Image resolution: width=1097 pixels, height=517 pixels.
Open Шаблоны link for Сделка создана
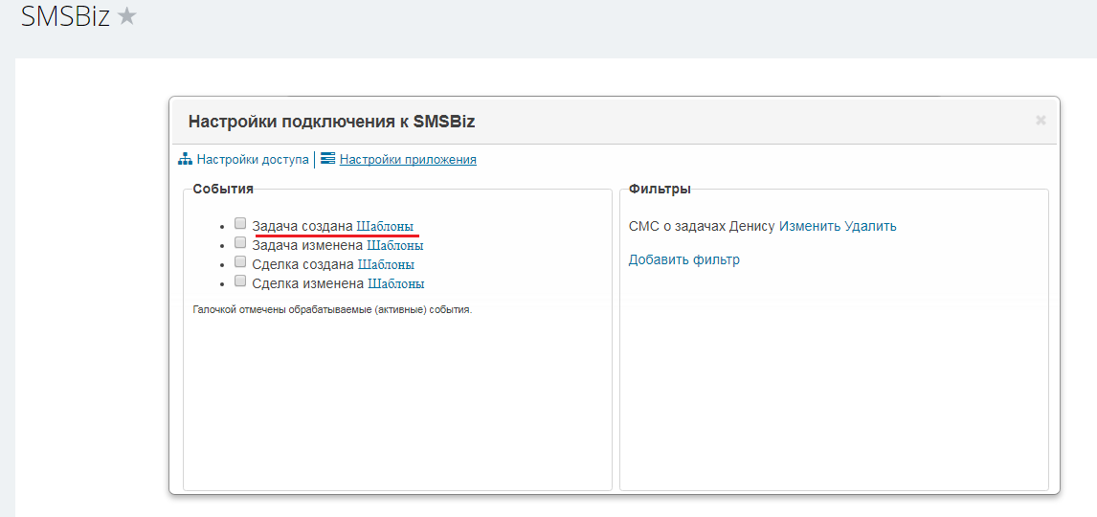coord(386,264)
